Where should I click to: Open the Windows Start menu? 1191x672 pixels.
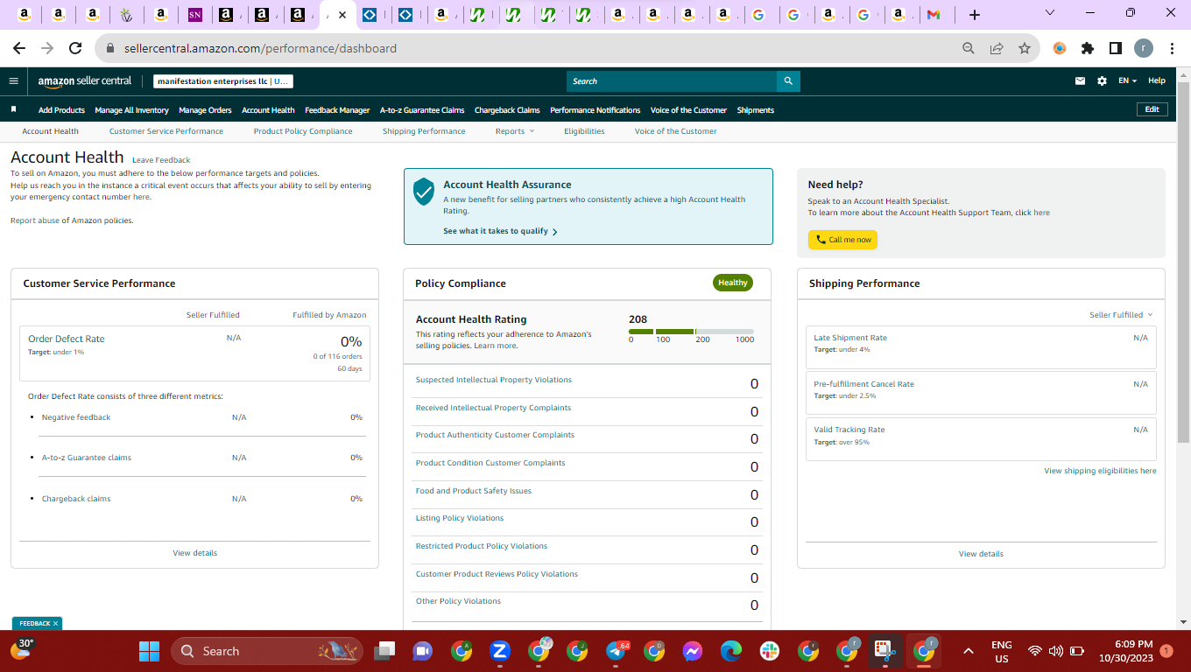[150, 651]
